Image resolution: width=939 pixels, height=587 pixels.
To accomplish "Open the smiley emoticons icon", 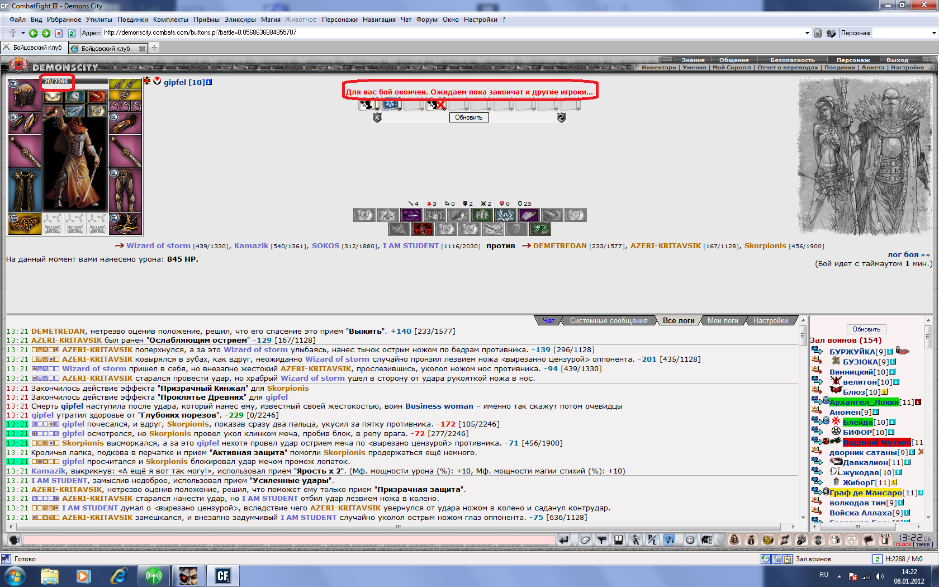I will (690, 539).
